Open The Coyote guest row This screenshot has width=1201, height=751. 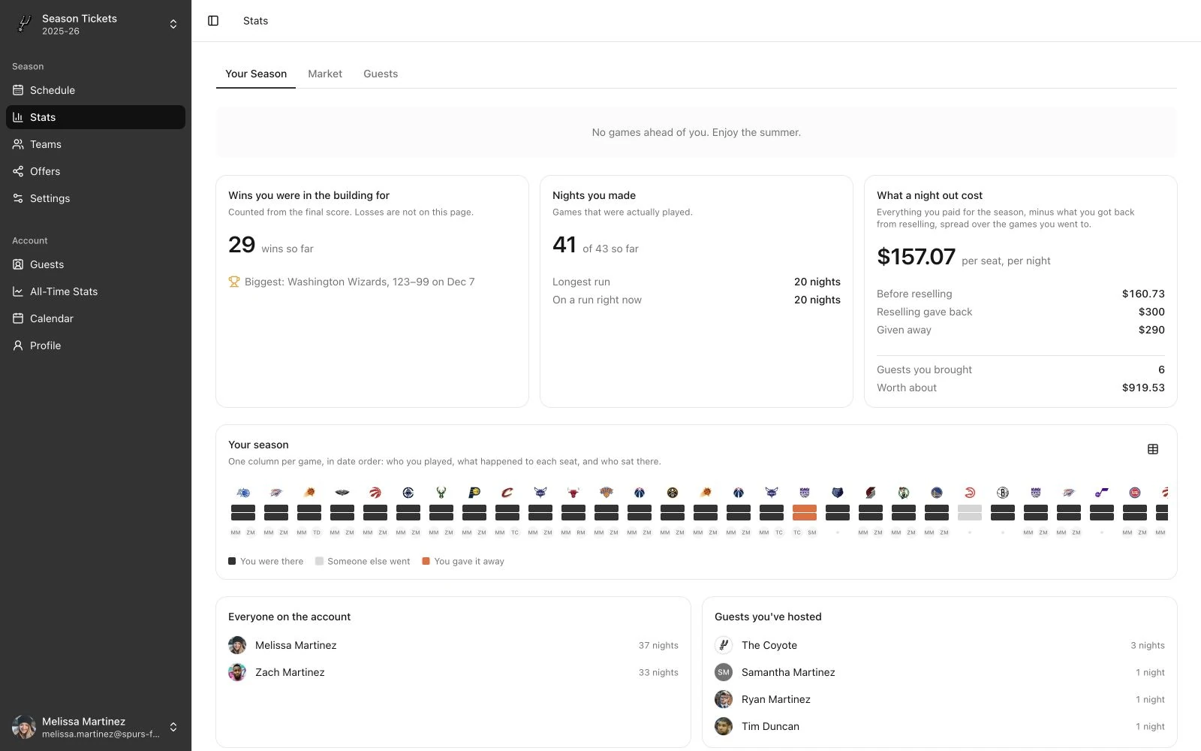tap(940, 645)
